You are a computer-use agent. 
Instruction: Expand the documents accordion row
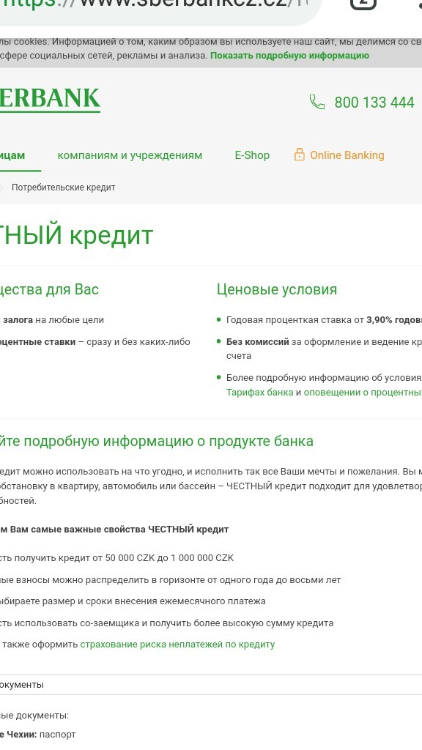pos(211,685)
